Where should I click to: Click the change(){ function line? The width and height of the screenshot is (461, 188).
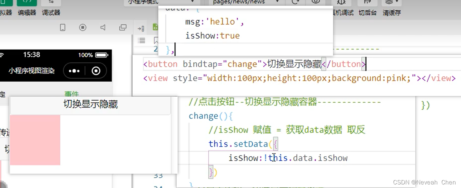211,116
